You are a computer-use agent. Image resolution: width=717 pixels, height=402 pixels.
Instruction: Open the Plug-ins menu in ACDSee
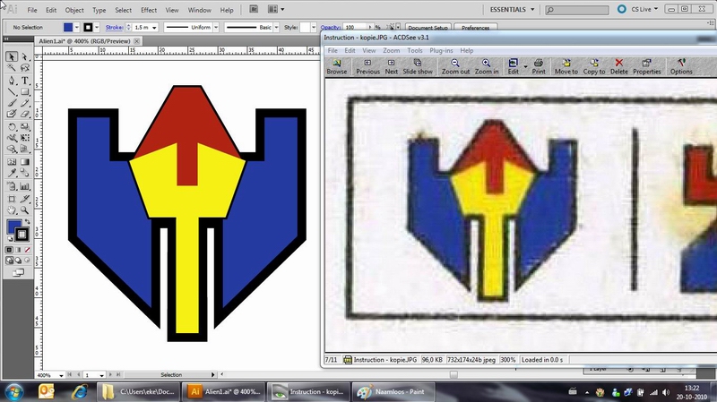pos(441,51)
